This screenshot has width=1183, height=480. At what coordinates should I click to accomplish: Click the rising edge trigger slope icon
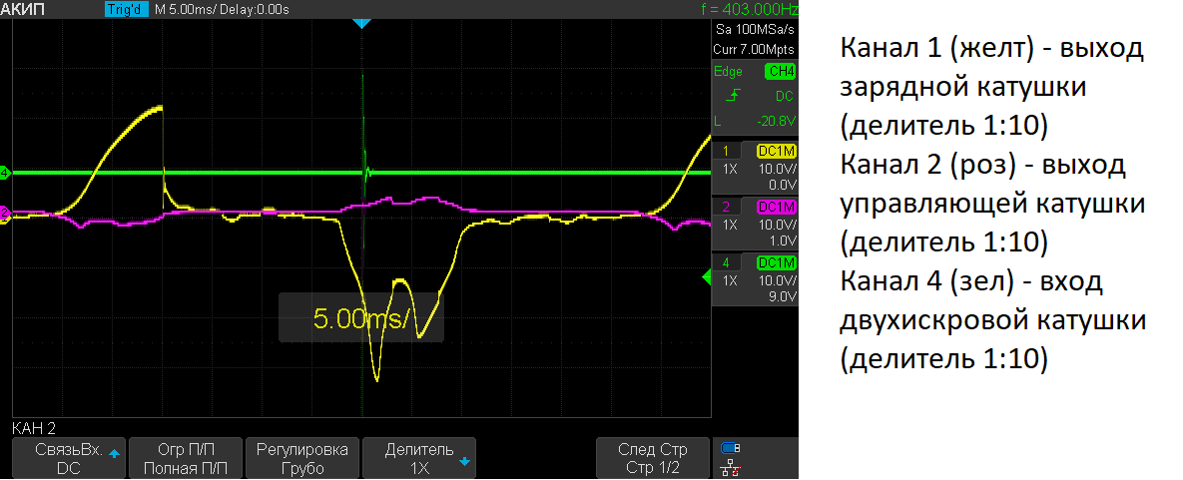coord(736,96)
